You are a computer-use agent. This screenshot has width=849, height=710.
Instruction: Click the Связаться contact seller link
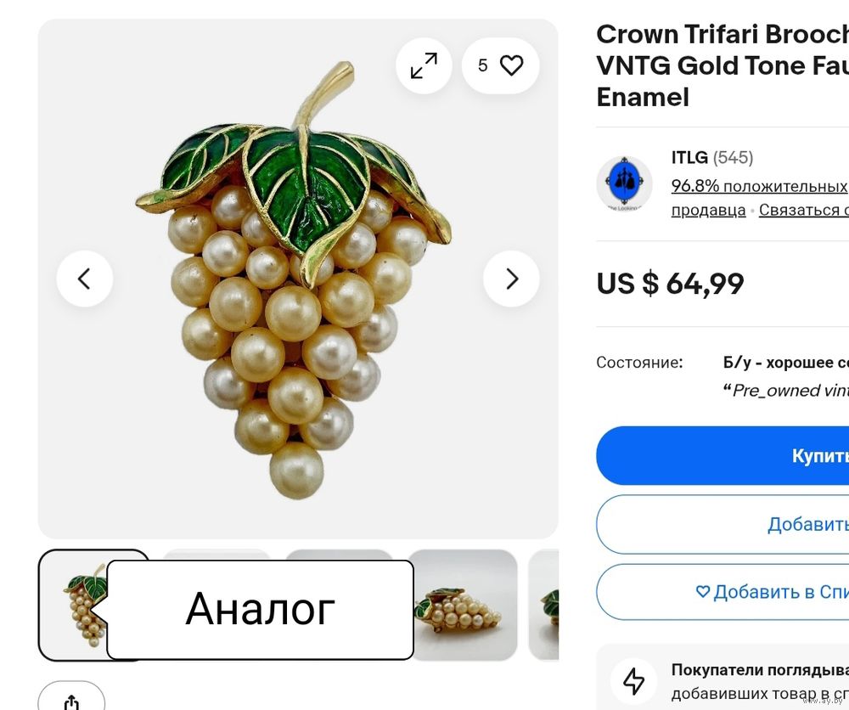click(803, 210)
